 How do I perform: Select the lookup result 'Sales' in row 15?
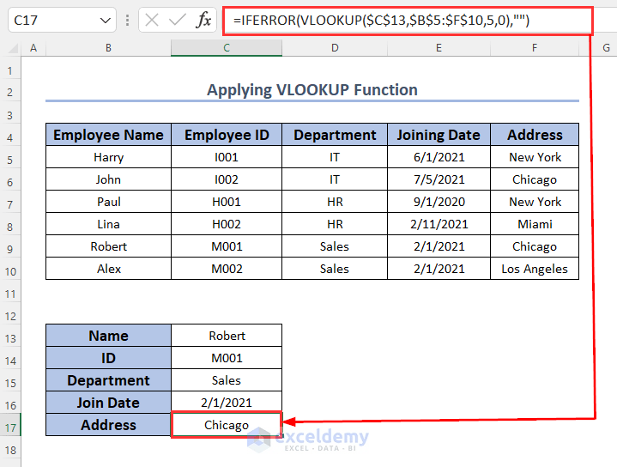coord(227,380)
